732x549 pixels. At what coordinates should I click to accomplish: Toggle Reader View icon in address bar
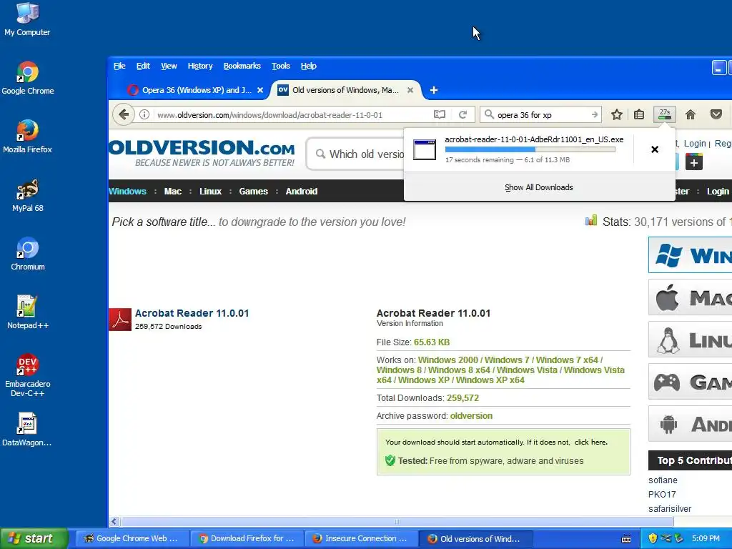440,114
